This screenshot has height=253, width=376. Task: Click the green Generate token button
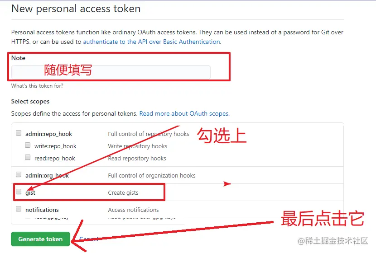click(40, 239)
